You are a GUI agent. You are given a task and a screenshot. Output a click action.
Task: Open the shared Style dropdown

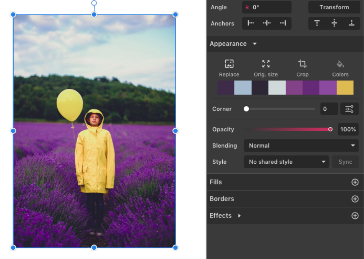coord(286,162)
